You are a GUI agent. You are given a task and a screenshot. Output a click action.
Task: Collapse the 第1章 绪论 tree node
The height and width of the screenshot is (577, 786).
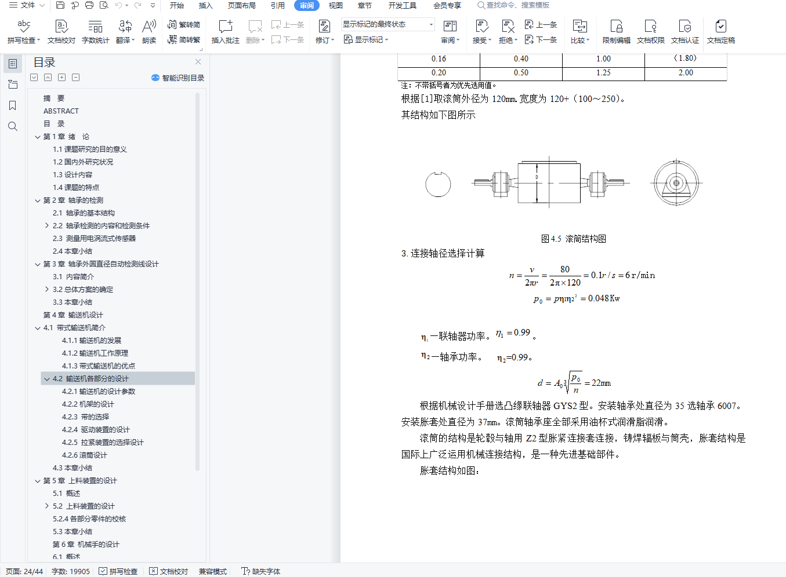38,137
